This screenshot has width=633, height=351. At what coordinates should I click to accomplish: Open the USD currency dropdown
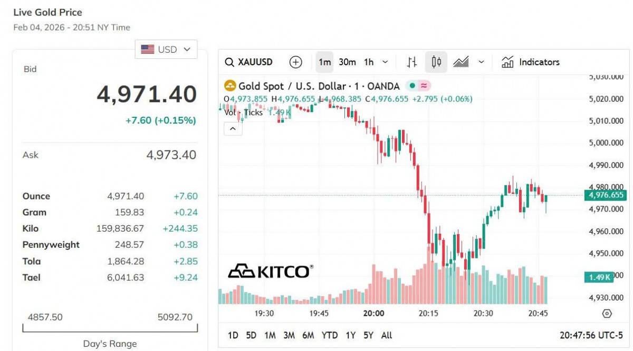(166, 49)
